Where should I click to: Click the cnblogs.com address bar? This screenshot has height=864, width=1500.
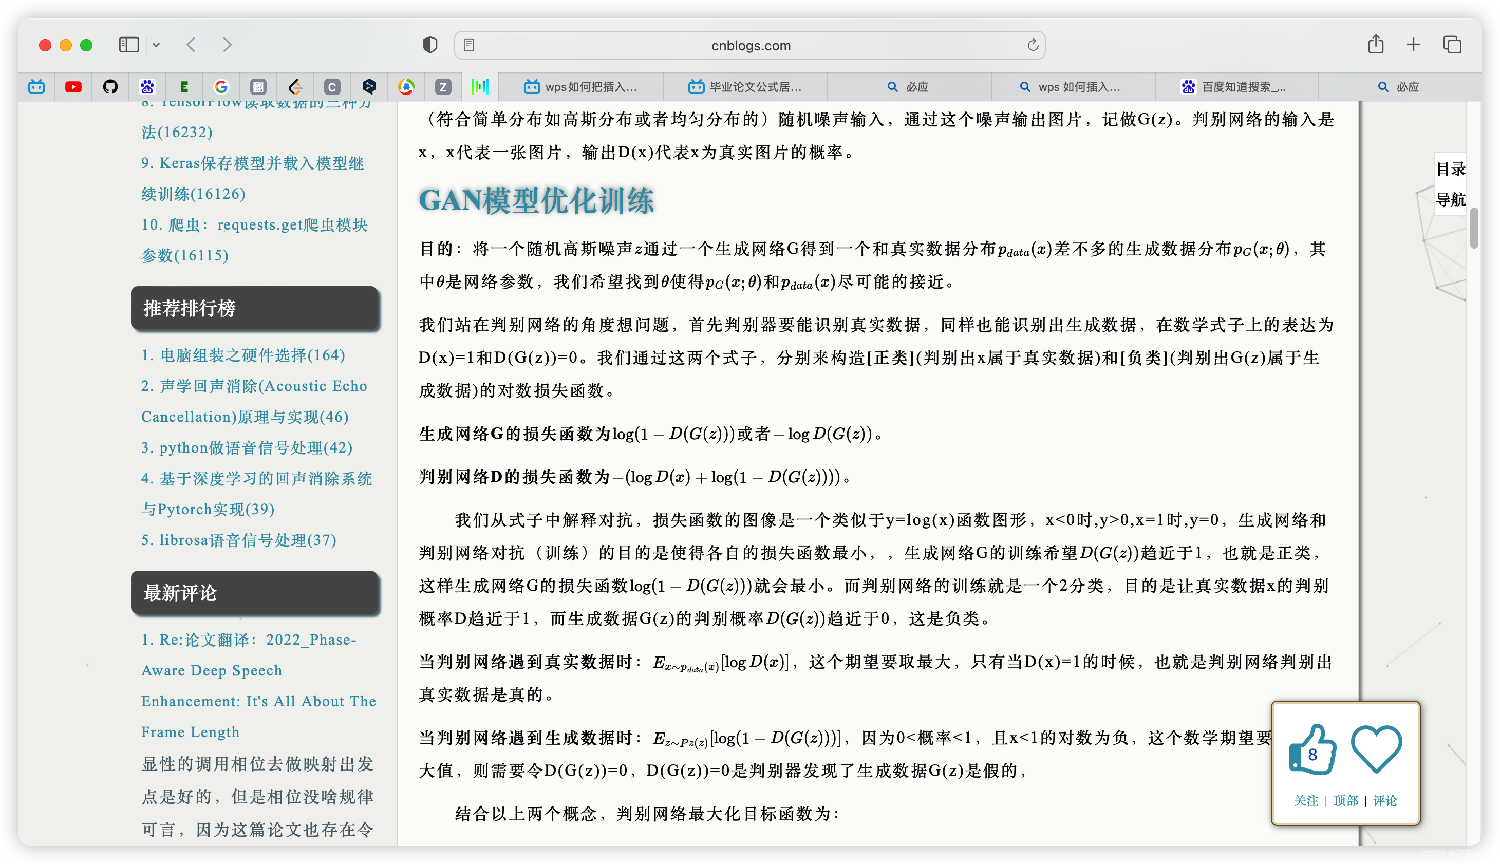click(750, 46)
